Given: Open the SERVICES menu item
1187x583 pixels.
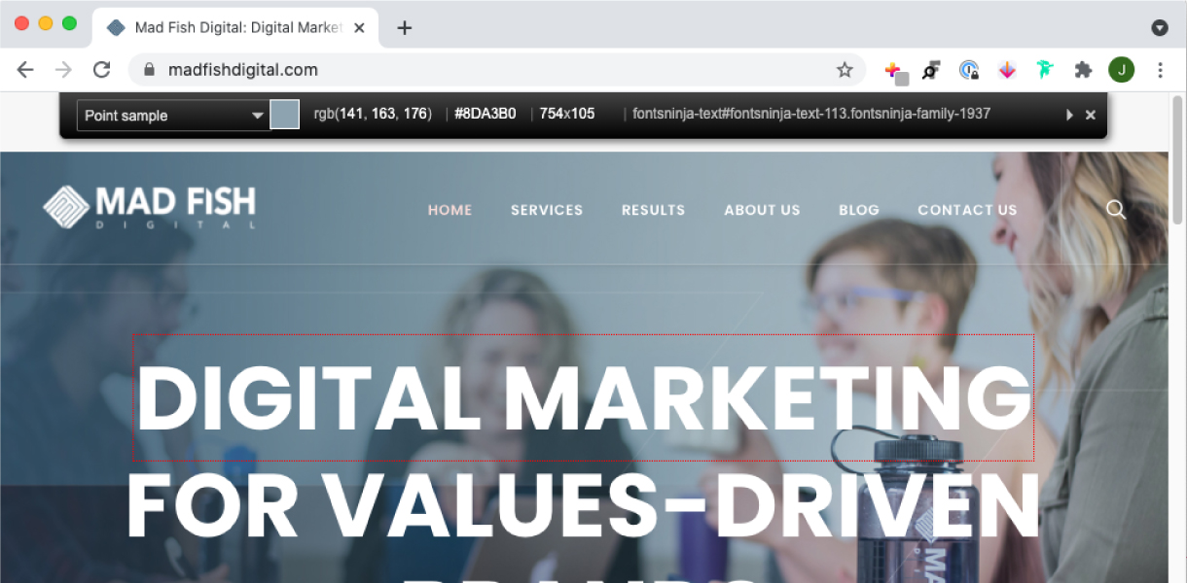Looking at the screenshot, I should (x=547, y=210).
